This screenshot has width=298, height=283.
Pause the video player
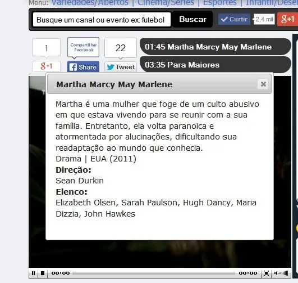point(33,273)
